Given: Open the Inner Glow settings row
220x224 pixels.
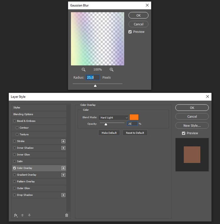Looking at the screenshot, I should coord(39,155).
